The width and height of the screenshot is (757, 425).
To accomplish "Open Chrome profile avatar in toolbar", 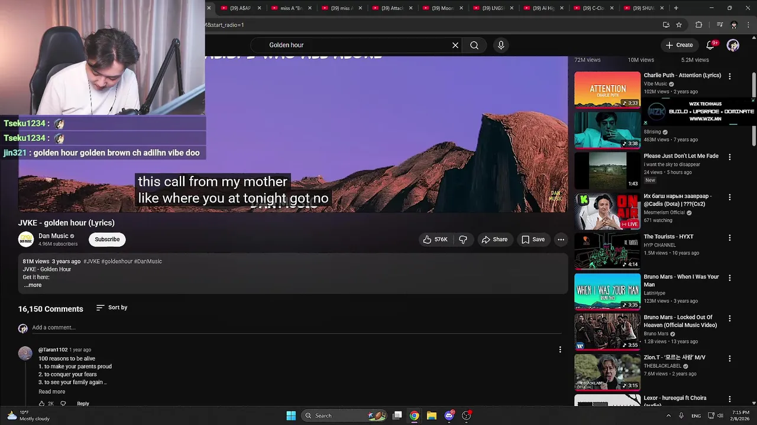I will (x=734, y=25).
